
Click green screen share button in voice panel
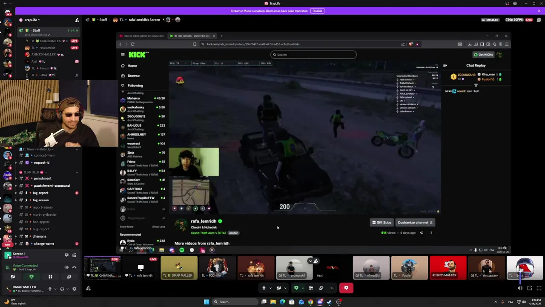point(31,277)
